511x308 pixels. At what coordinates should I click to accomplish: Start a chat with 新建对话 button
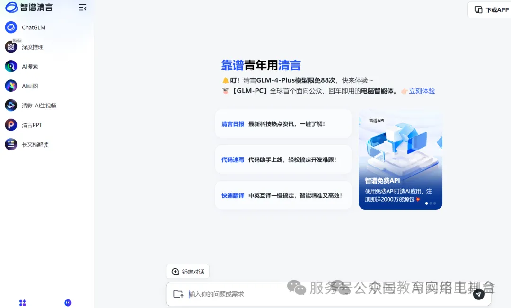point(188,272)
